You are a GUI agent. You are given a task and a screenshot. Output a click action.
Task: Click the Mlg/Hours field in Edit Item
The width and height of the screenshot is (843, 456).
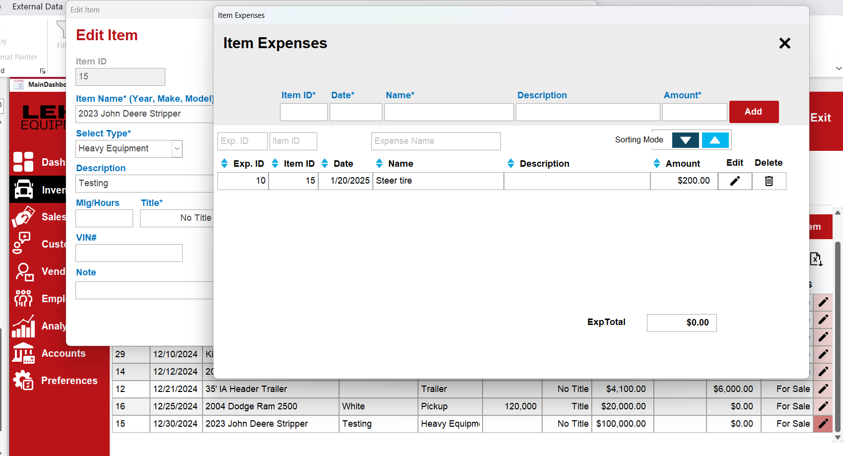coord(104,218)
